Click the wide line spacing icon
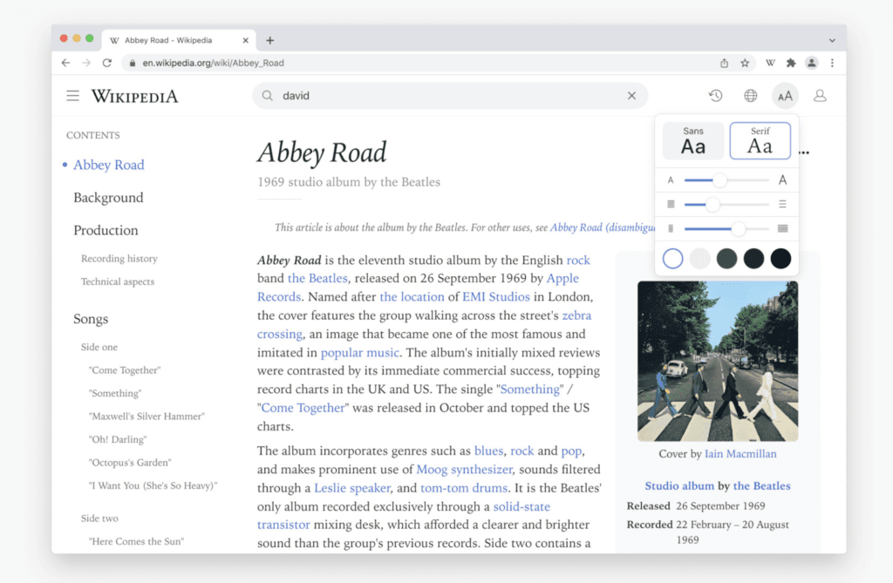This screenshot has width=893, height=583. click(x=782, y=204)
